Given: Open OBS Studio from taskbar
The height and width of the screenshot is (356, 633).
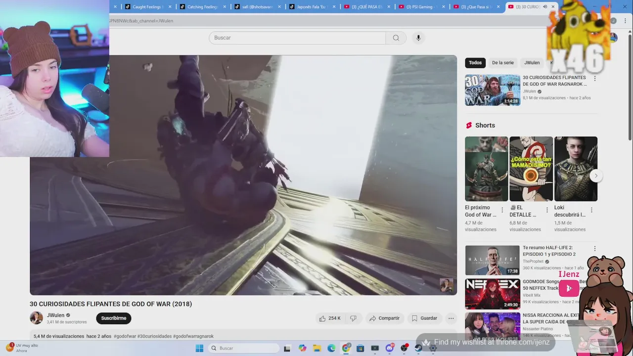Looking at the screenshot, I should [x=404, y=348].
